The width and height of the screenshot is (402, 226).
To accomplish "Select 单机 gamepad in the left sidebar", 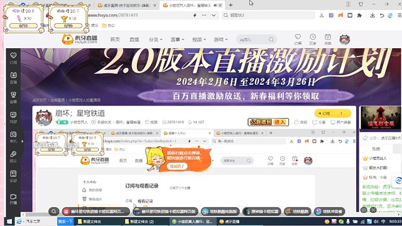I will [13, 137].
